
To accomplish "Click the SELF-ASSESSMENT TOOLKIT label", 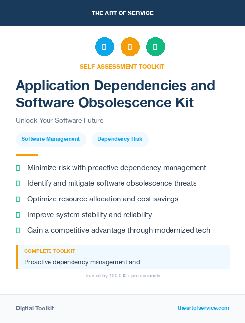I will 122,67.
